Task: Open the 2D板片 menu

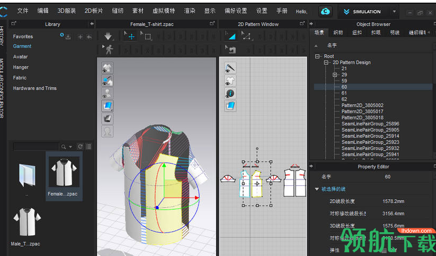Action: pos(94,11)
